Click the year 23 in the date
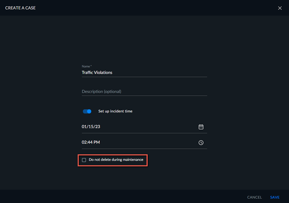Image resolution: width=289 pixels, height=203 pixels. 98,126
